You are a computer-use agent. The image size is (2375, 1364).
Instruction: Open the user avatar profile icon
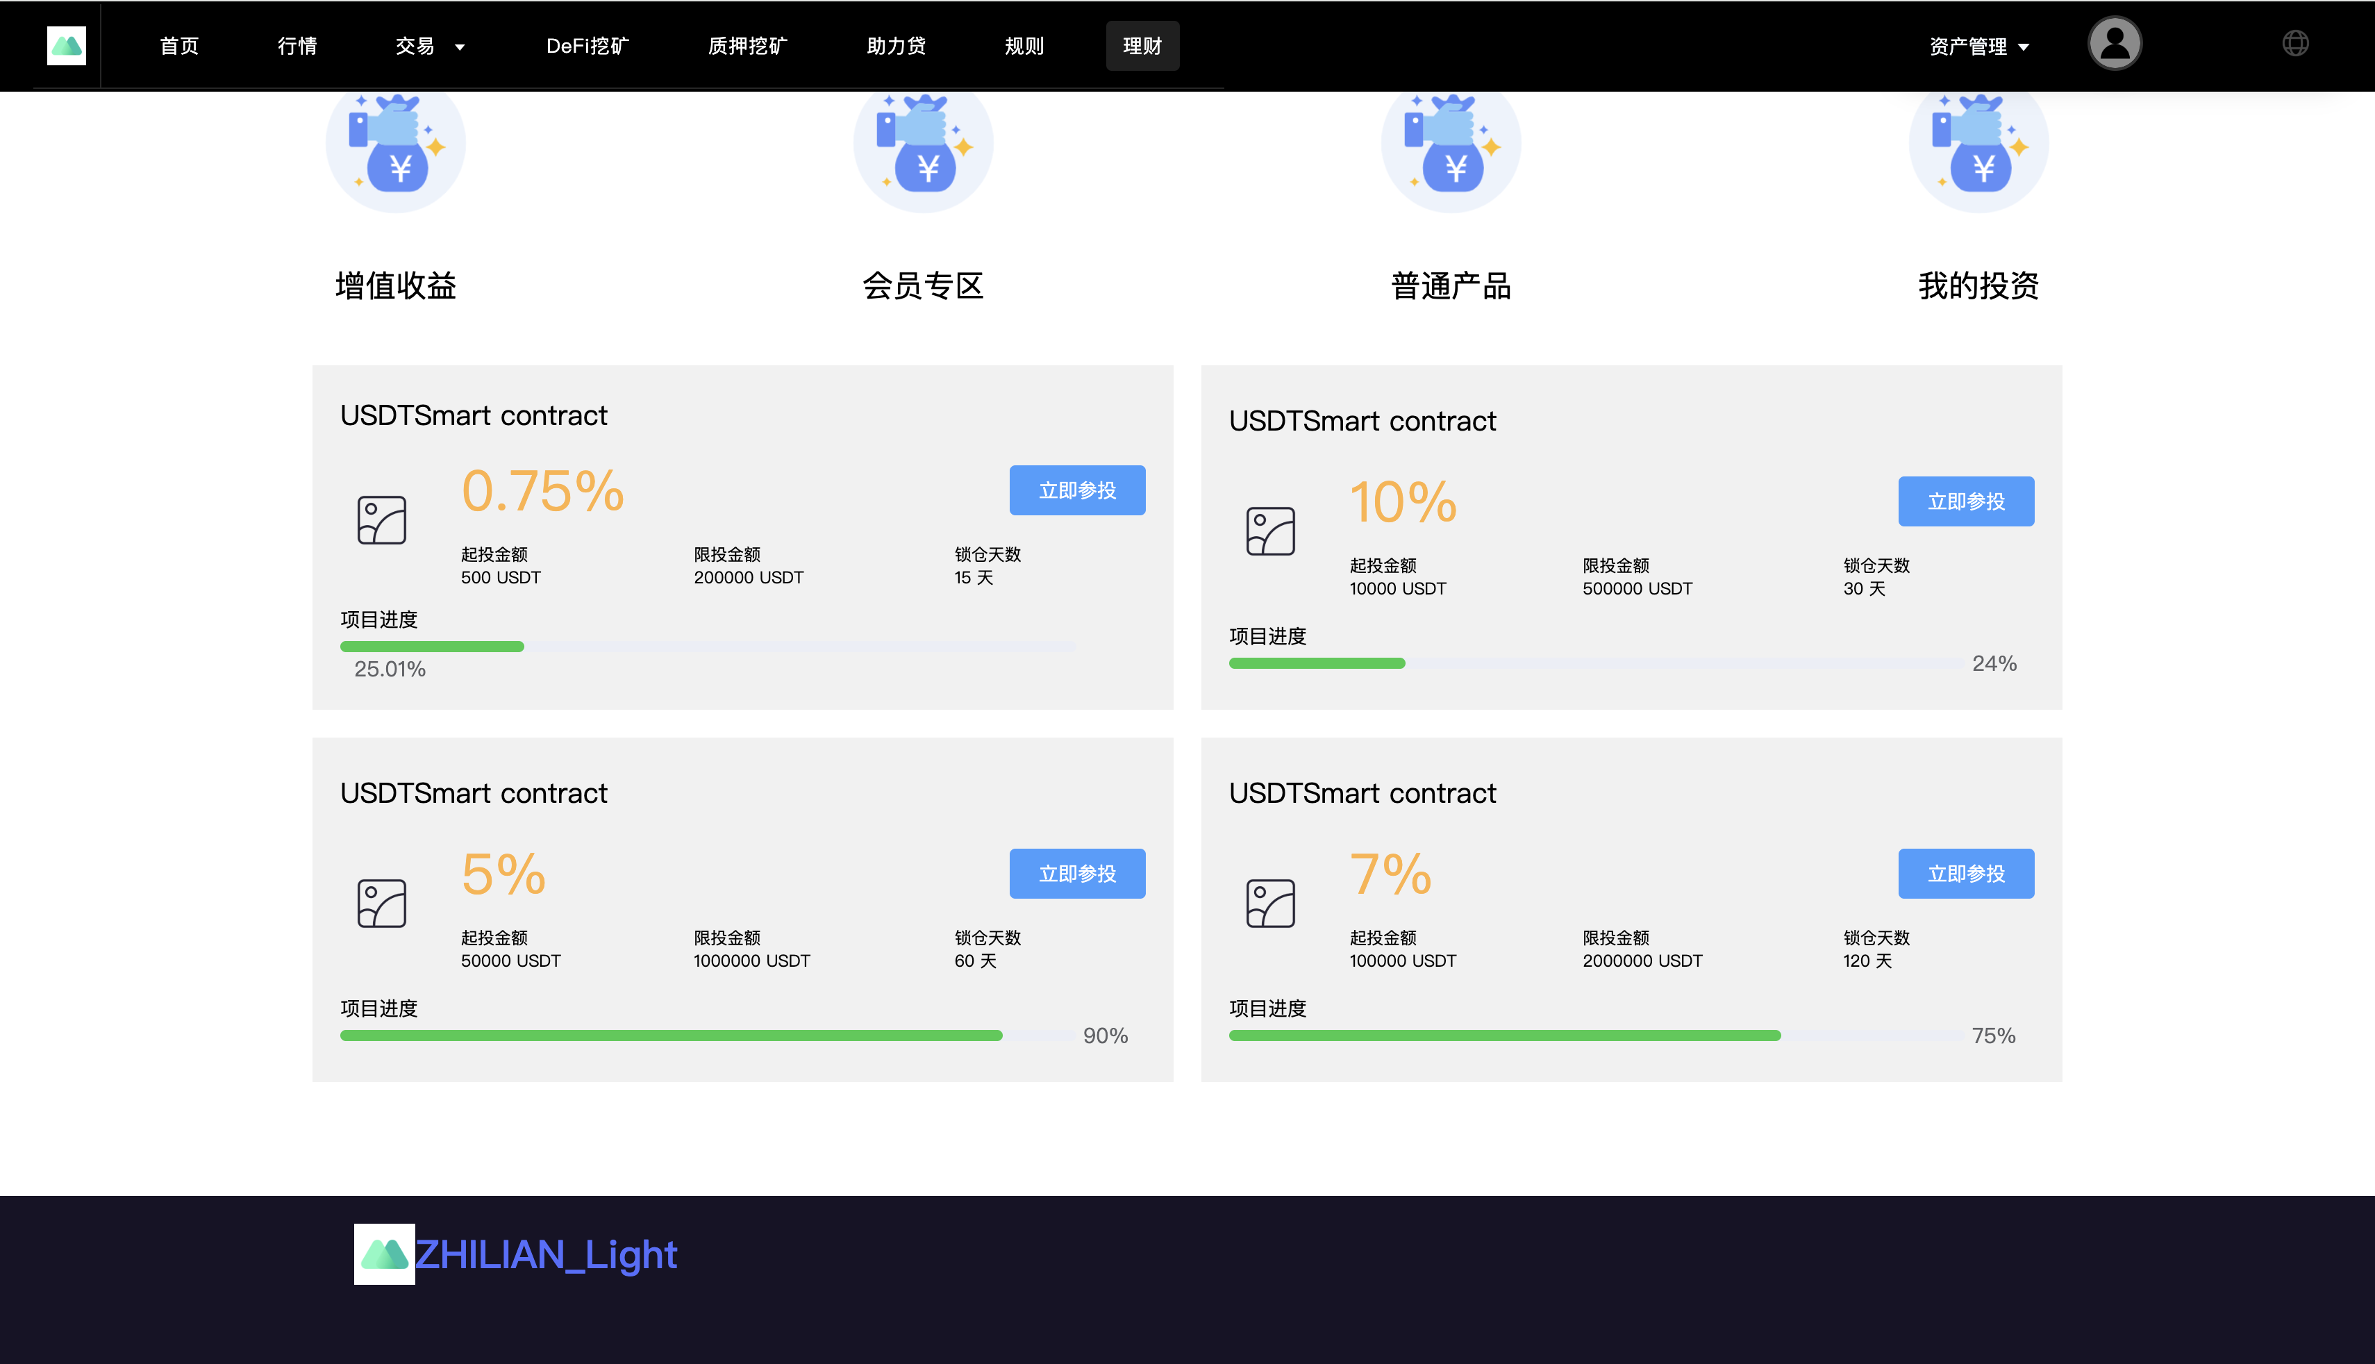[2115, 43]
